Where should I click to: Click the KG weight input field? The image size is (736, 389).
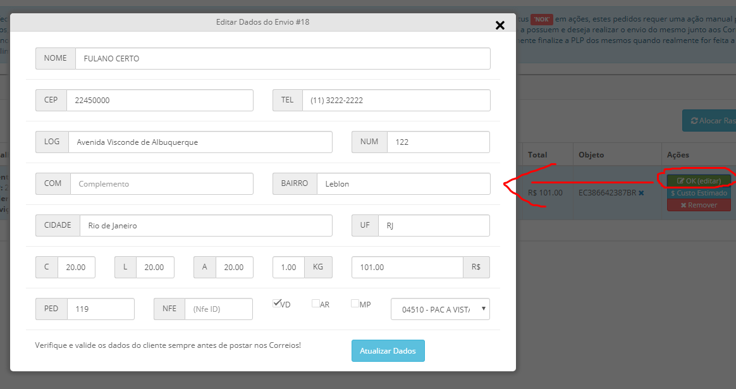(288, 268)
